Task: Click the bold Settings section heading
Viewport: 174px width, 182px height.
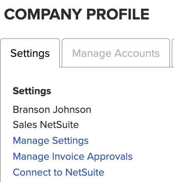Action: [x=32, y=91]
